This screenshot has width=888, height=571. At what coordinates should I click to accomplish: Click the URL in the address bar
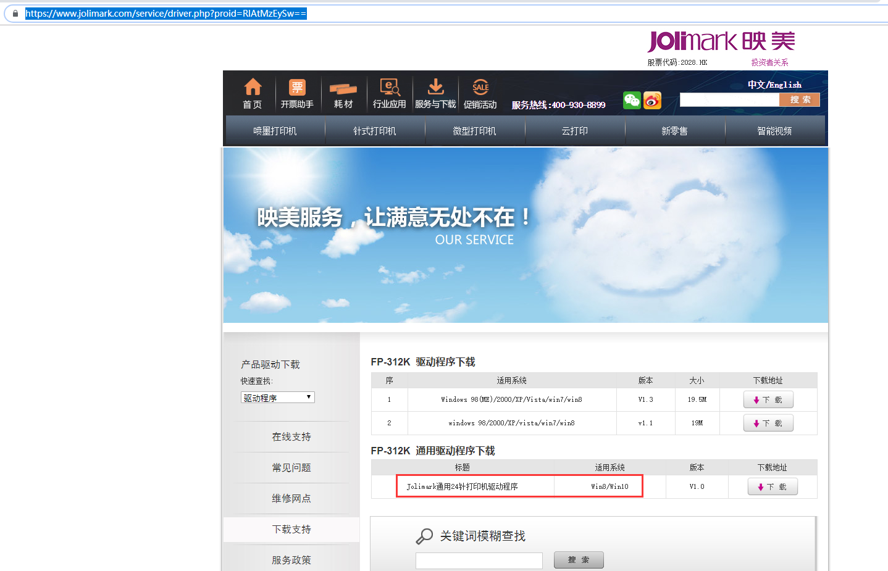166,14
